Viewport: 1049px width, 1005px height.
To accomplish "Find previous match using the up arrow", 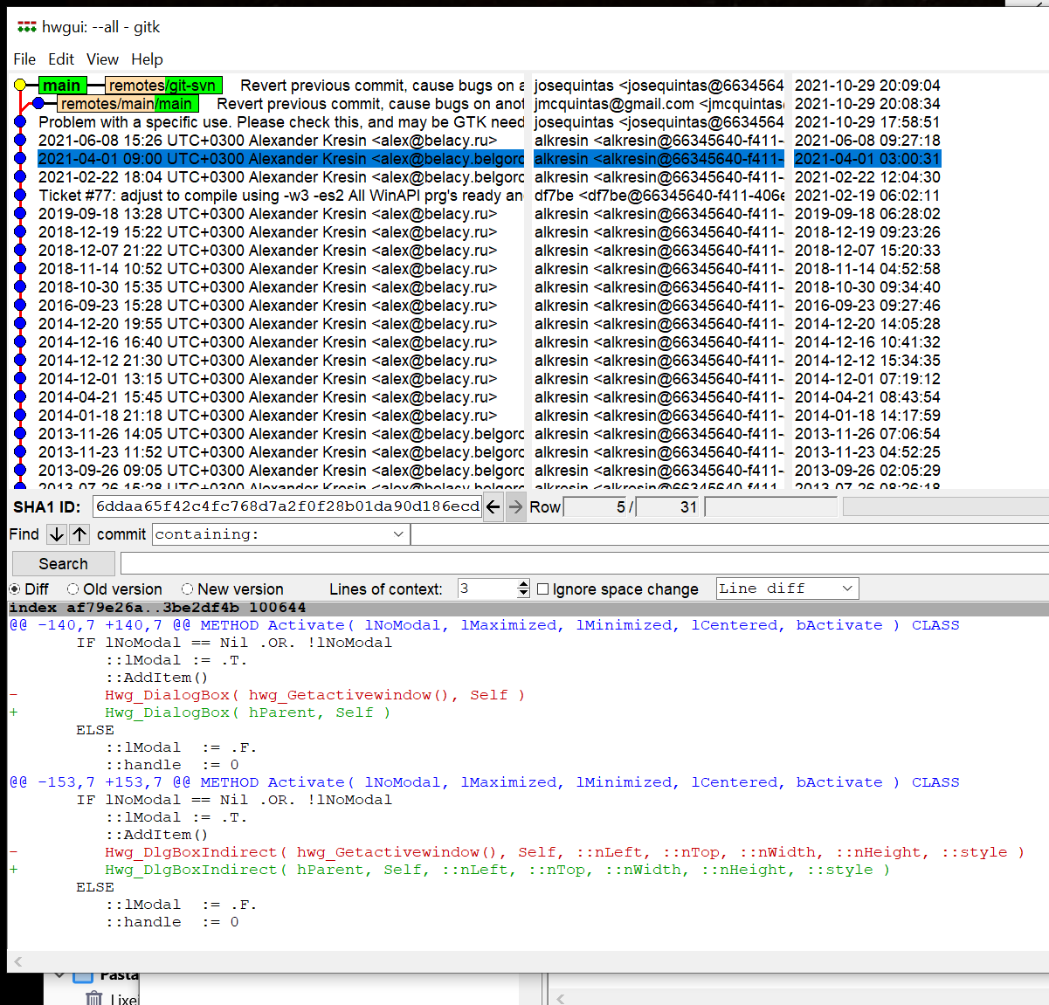I will [x=79, y=534].
